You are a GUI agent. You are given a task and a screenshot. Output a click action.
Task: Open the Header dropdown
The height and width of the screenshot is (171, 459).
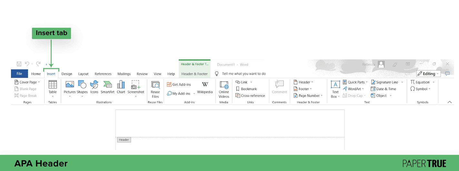click(303, 82)
